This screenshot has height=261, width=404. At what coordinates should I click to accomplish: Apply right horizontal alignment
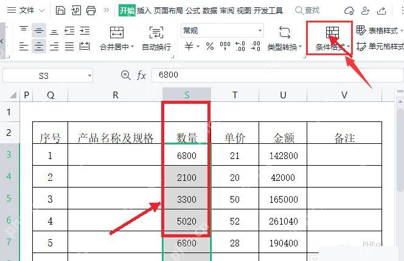pyautogui.click(x=54, y=47)
